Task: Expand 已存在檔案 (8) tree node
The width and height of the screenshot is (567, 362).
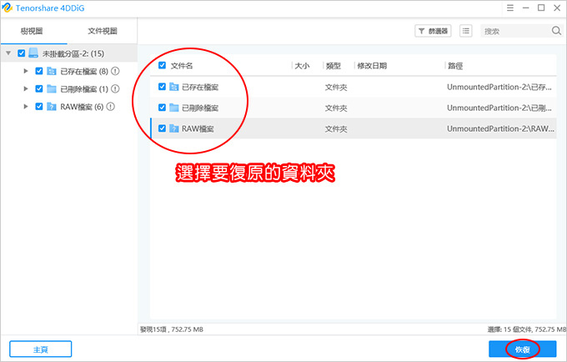Action: pyautogui.click(x=26, y=71)
